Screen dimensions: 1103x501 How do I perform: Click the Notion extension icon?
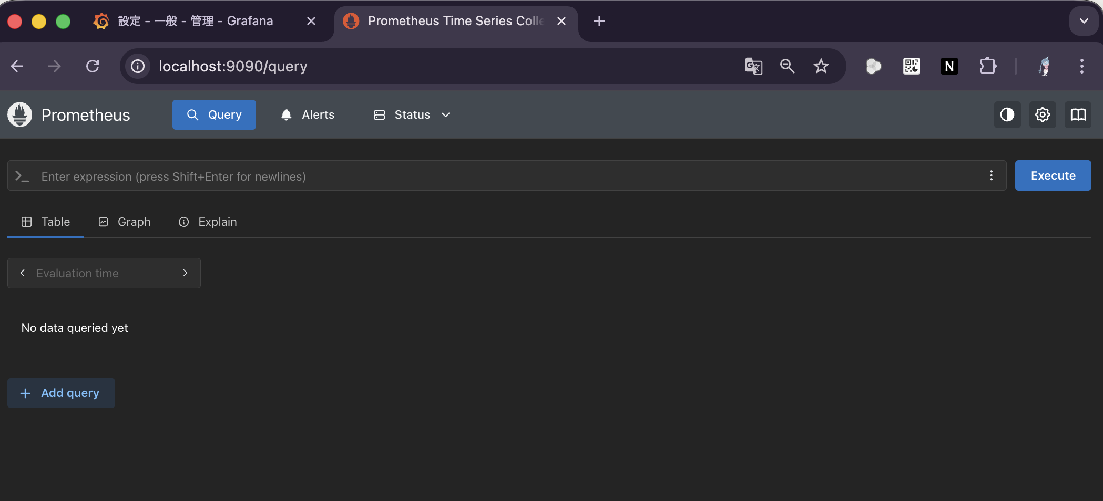click(x=949, y=66)
